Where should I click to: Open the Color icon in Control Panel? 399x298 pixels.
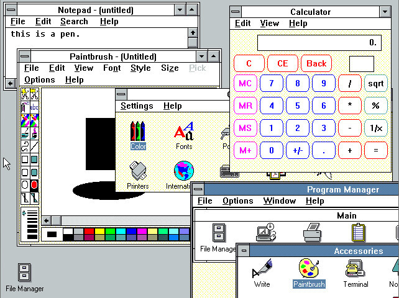tap(138, 135)
